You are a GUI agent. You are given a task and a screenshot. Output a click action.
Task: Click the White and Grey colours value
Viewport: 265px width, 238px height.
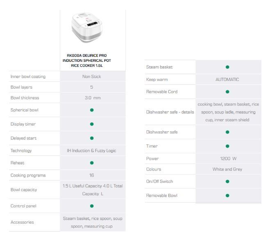pyautogui.click(x=227, y=169)
